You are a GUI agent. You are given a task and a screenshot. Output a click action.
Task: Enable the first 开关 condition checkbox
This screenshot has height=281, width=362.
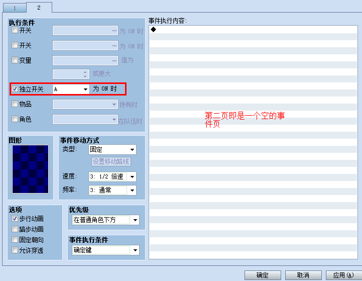point(15,30)
